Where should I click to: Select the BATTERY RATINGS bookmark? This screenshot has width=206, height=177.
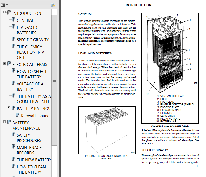point(33,109)
